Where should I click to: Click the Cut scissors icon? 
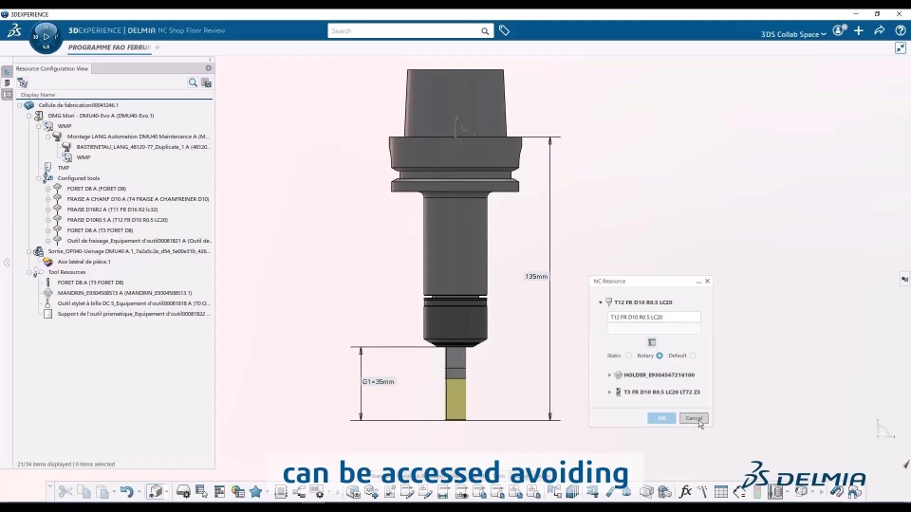[x=65, y=492]
